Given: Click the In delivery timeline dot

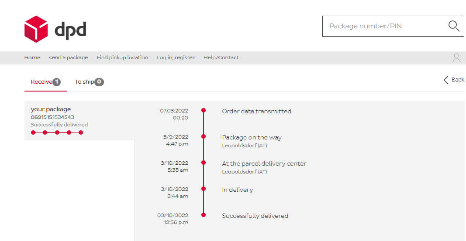Looking at the screenshot, I should 204,189.
